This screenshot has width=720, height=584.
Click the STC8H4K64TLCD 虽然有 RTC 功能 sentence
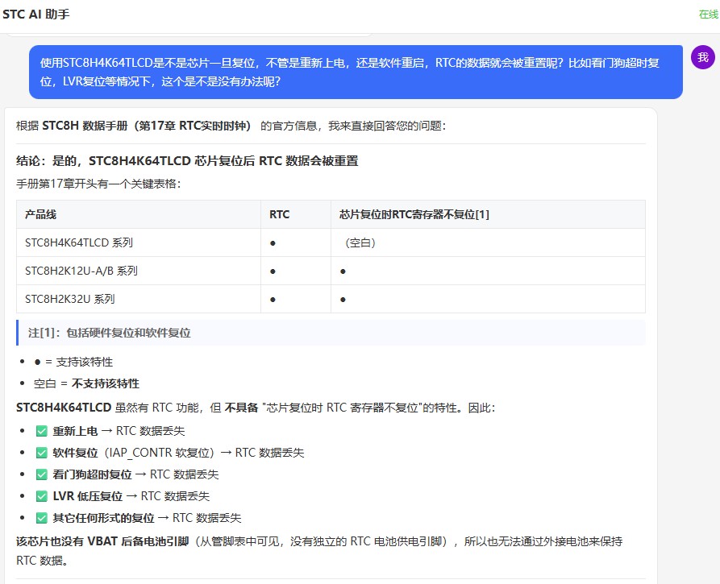(x=256, y=408)
